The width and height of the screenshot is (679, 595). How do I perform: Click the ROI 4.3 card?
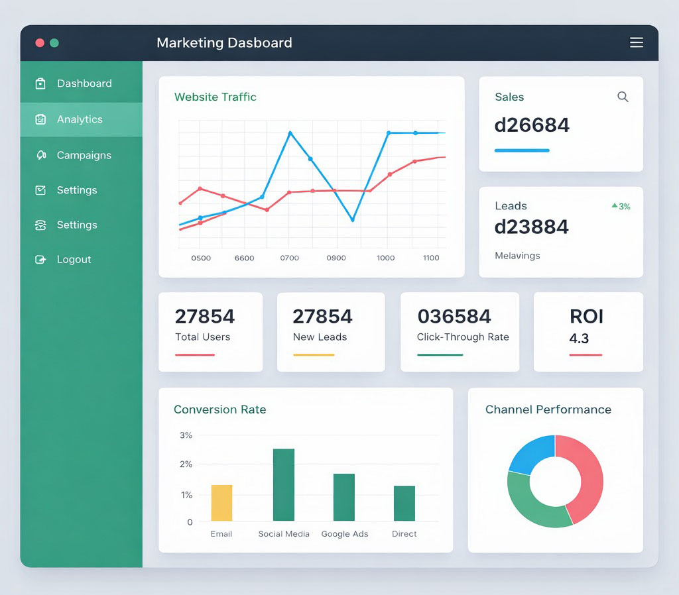[587, 331]
